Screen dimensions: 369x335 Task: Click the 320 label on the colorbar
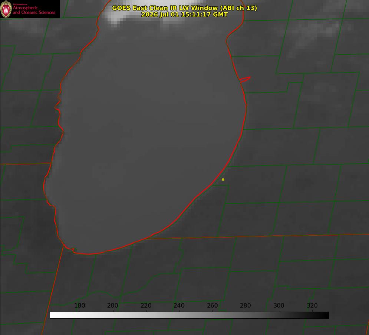[312, 305]
